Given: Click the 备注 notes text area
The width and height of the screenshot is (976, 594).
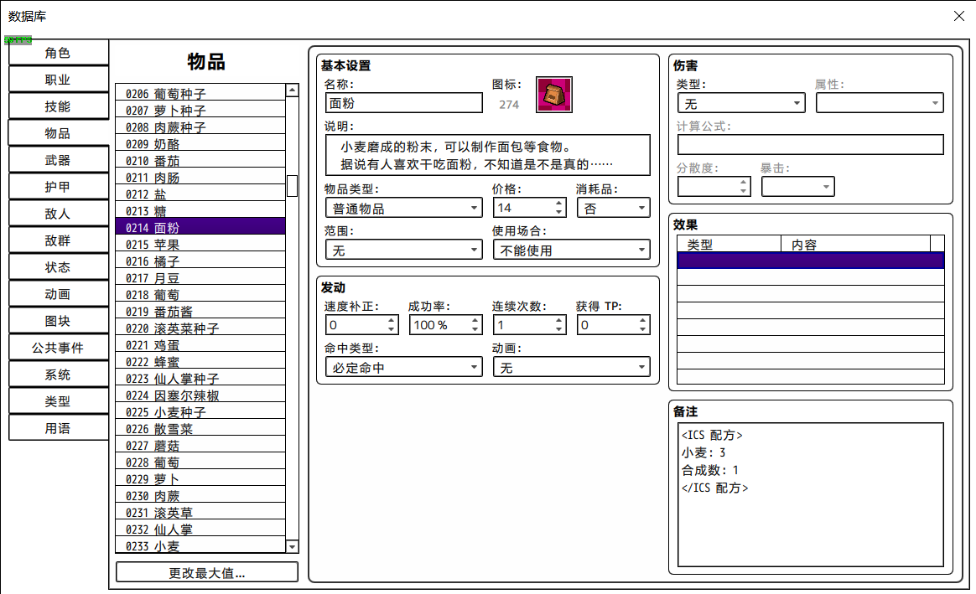Looking at the screenshot, I should (811, 494).
